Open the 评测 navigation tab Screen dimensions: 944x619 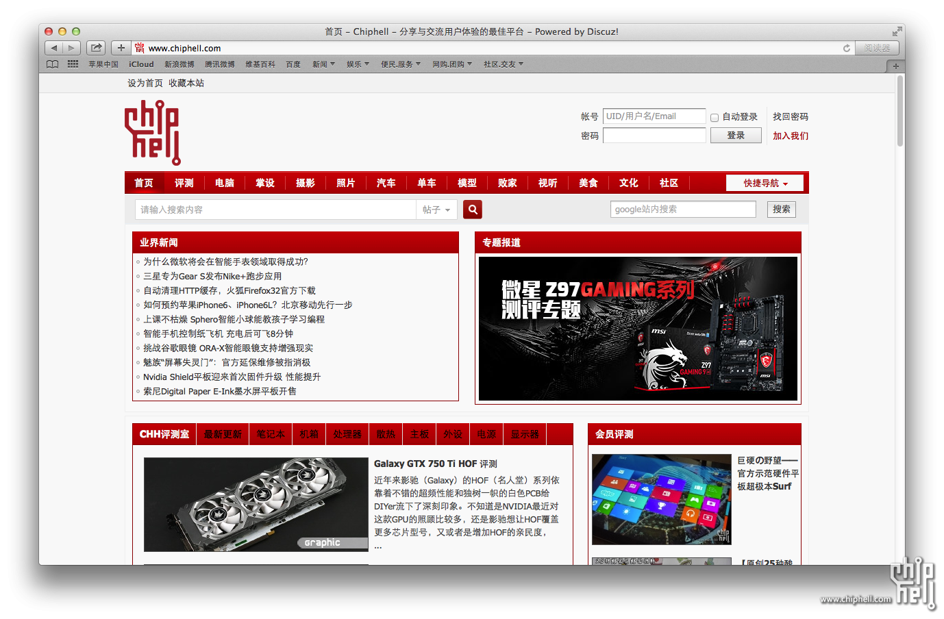tap(184, 183)
